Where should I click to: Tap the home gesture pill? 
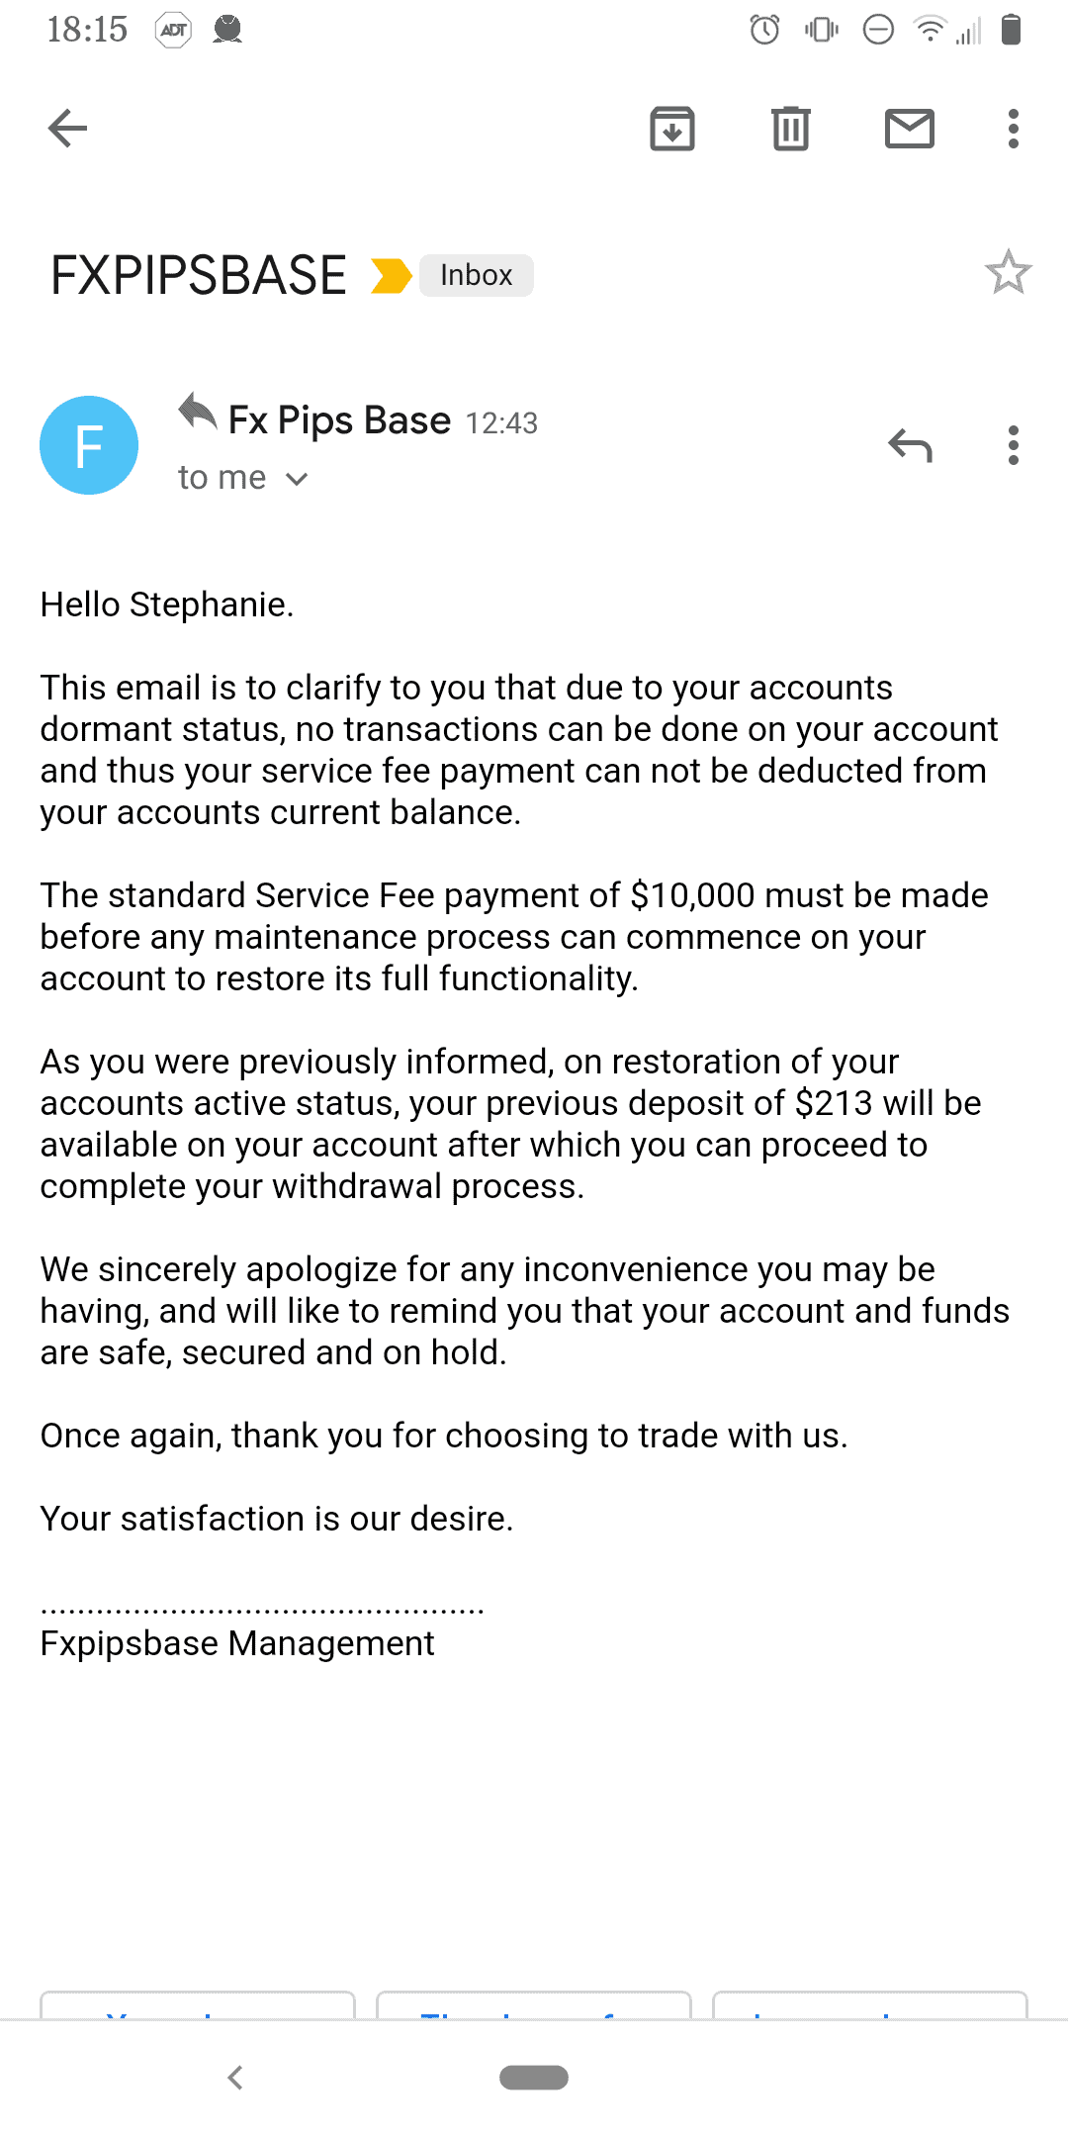pyautogui.click(x=534, y=2078)
